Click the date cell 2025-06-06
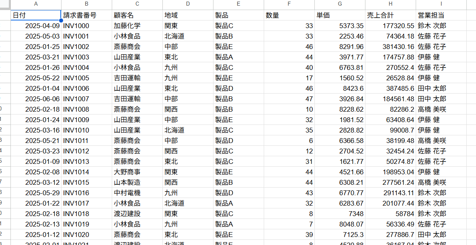This screenshot has height=245, width=476. [x=36, y=99]
